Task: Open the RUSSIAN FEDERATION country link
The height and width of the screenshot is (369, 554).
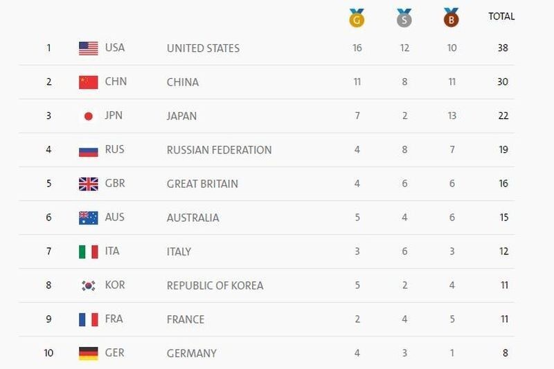Action: 219,150
